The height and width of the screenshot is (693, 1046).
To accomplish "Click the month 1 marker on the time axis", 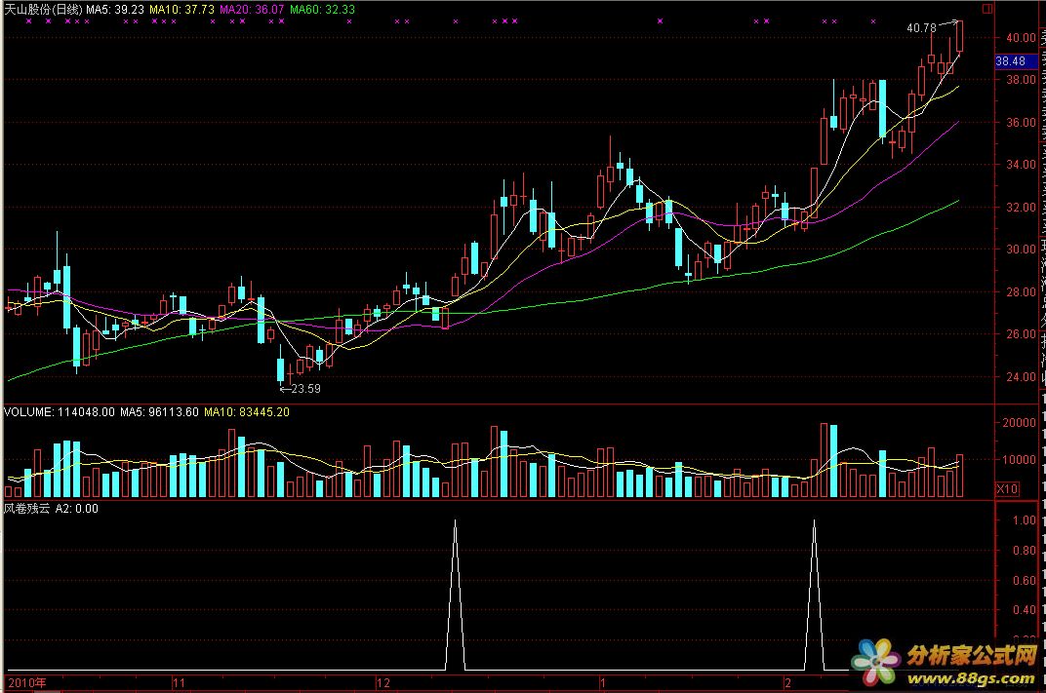I will 602,683.
